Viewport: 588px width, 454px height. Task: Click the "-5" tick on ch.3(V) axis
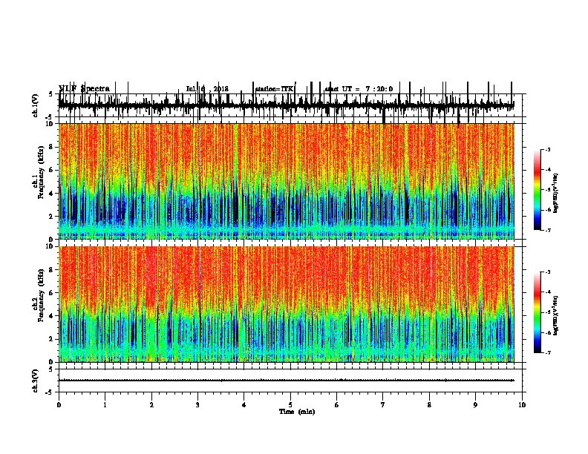[x=50, y=392]
